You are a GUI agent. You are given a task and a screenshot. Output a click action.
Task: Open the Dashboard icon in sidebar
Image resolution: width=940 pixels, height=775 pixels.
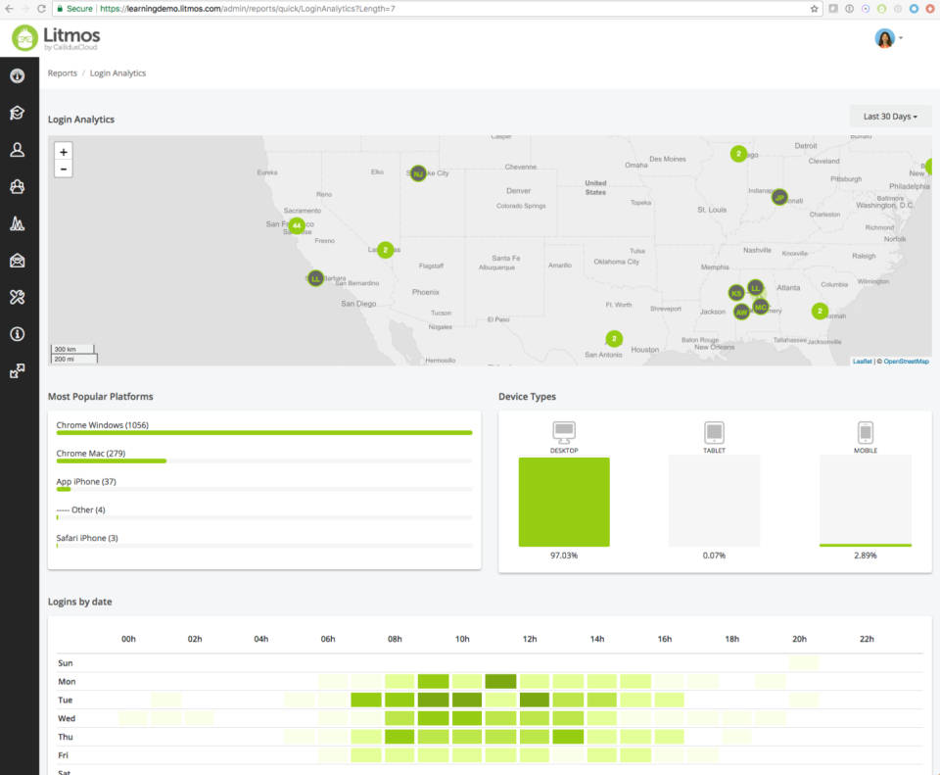click(x=17, y=75)
